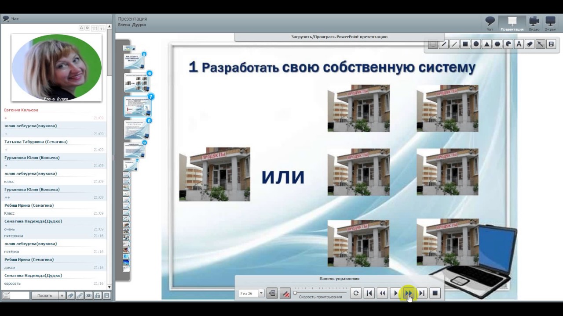Image resolution: width=563 pixels, height=316 pixels.
Task: Click chat message 'дикси'
Action: (10, 268)
